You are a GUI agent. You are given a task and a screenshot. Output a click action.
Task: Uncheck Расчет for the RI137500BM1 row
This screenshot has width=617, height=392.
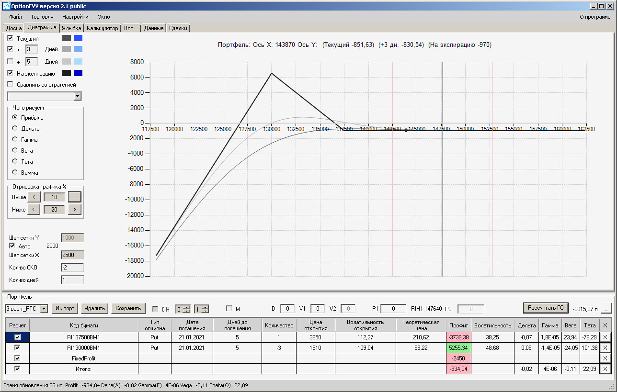(x=18, y=337)
